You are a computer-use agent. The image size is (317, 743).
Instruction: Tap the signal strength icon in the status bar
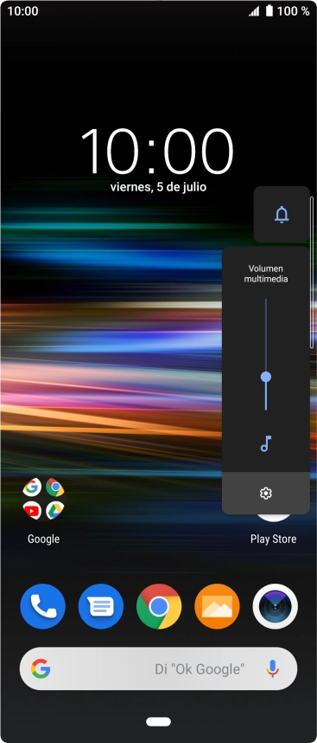(x=254, y=11)
